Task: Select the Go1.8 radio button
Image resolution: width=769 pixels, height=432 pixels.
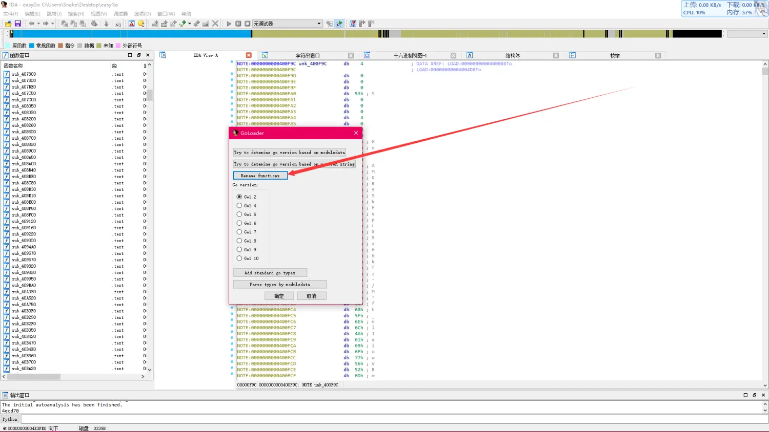Action: pyautogui.click(x=239, y=241)
